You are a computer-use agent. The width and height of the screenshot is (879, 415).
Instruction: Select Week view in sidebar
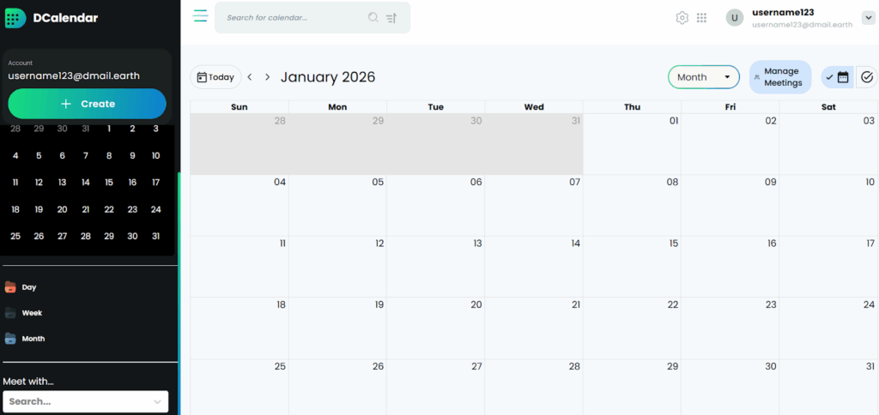[x=31, y=313]
